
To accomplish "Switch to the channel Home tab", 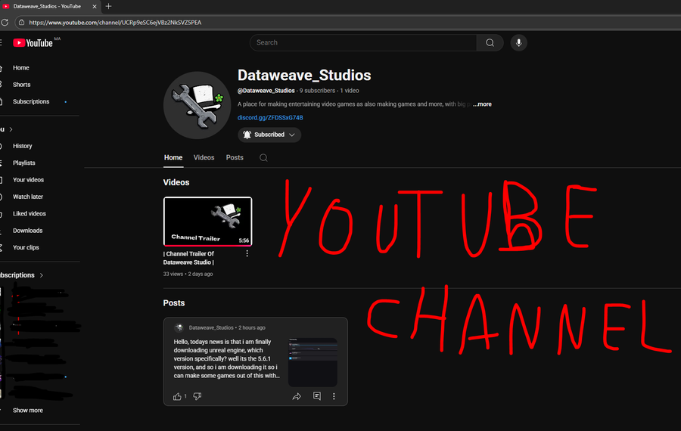I will click(173, 157).
